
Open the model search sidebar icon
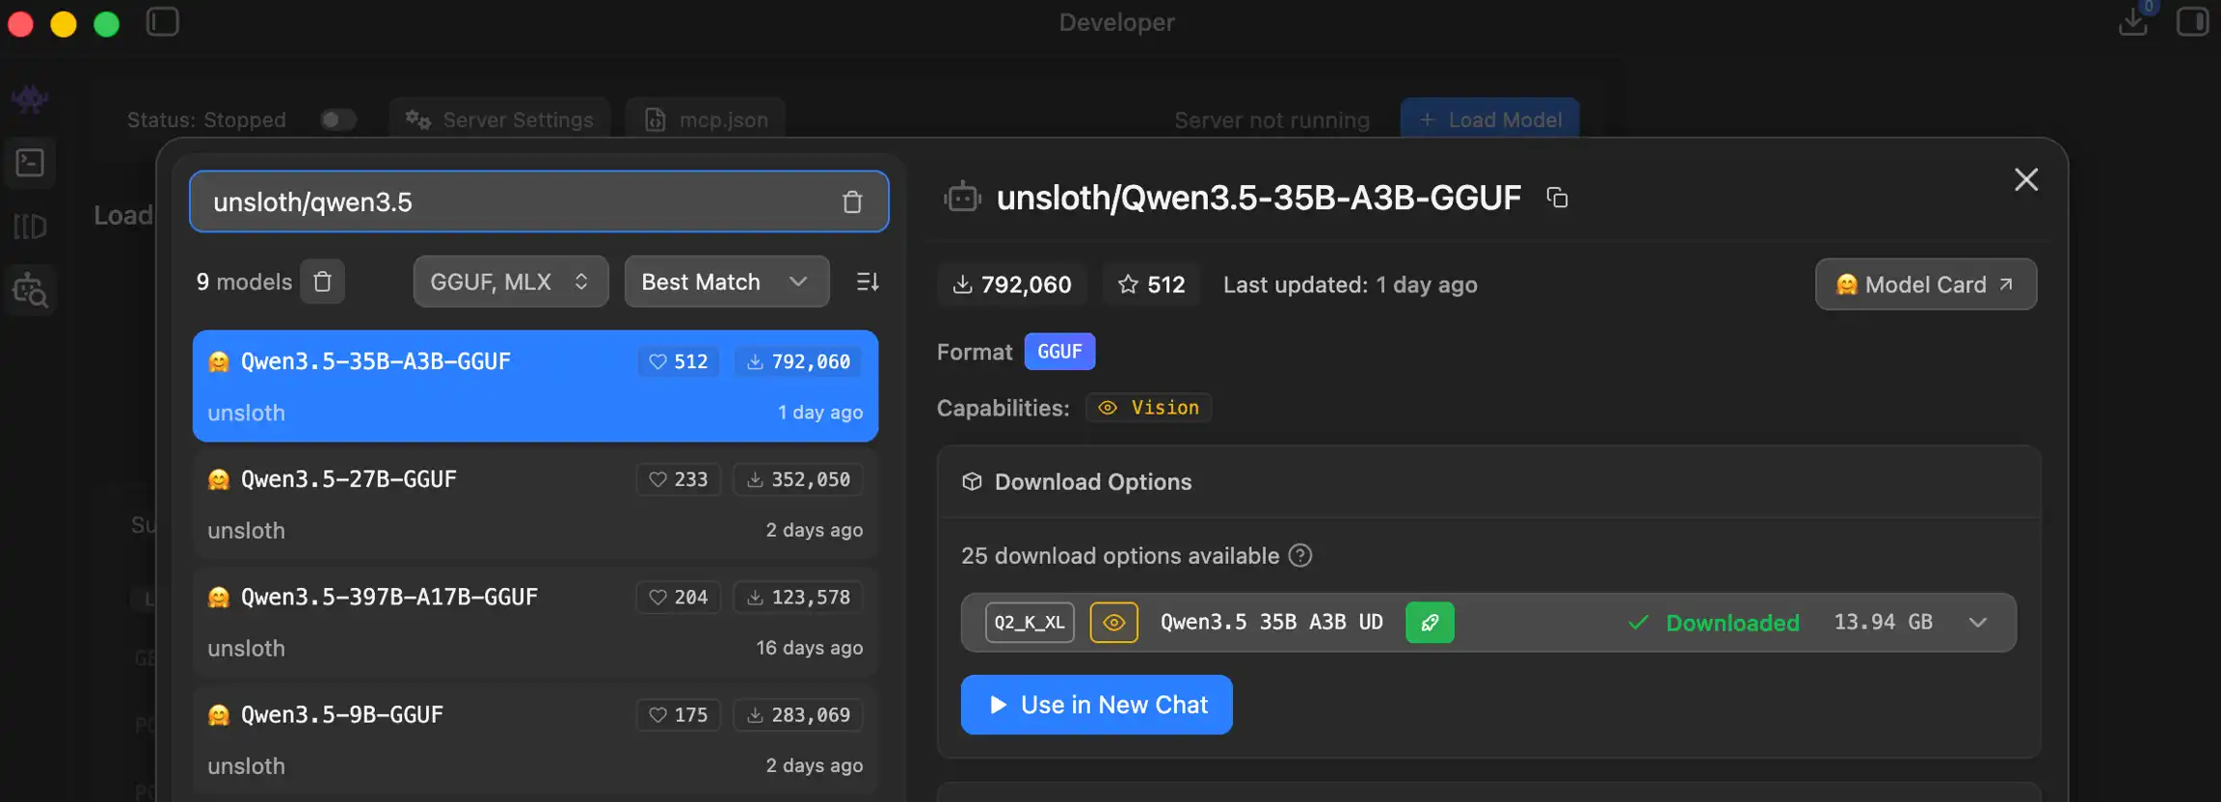pos(30,290)
